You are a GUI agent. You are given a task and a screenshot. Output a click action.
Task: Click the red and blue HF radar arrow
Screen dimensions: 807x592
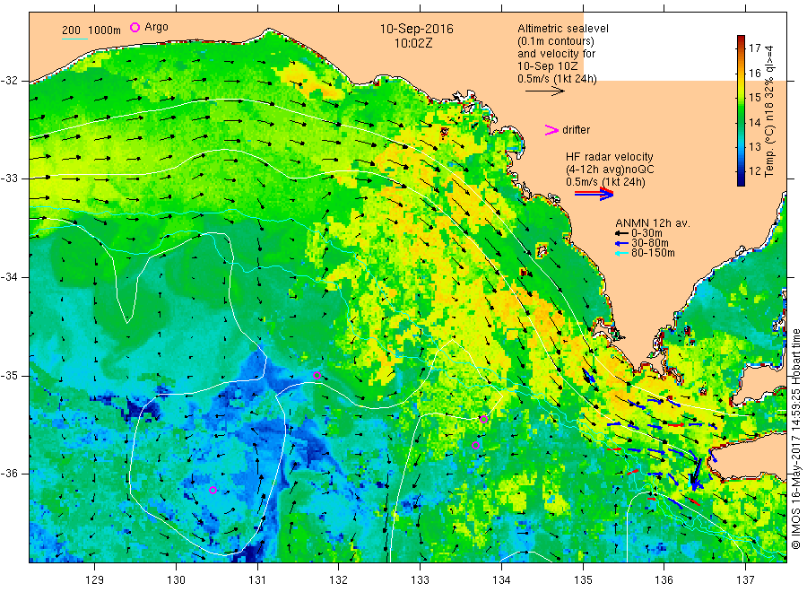pyautogui.click(x=594, y=194)
